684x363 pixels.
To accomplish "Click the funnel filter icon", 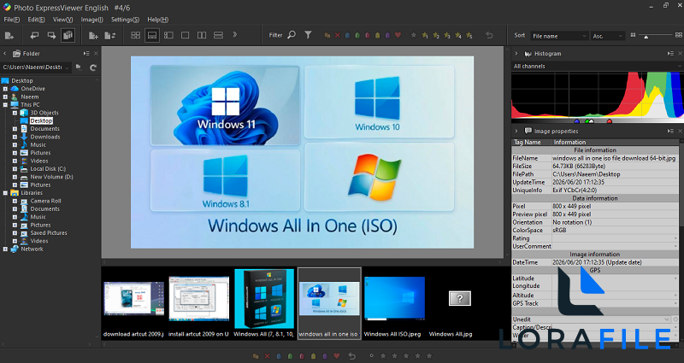I will point(308,35).
